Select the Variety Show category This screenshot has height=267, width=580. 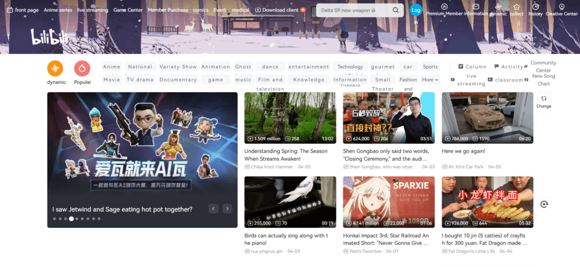tap(178, 67)
